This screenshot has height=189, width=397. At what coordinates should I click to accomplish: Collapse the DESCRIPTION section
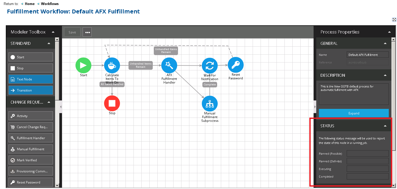[385, 75]
